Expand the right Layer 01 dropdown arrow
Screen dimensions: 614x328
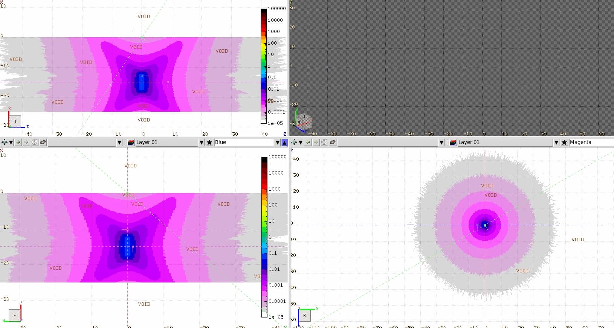coord(556,143)
